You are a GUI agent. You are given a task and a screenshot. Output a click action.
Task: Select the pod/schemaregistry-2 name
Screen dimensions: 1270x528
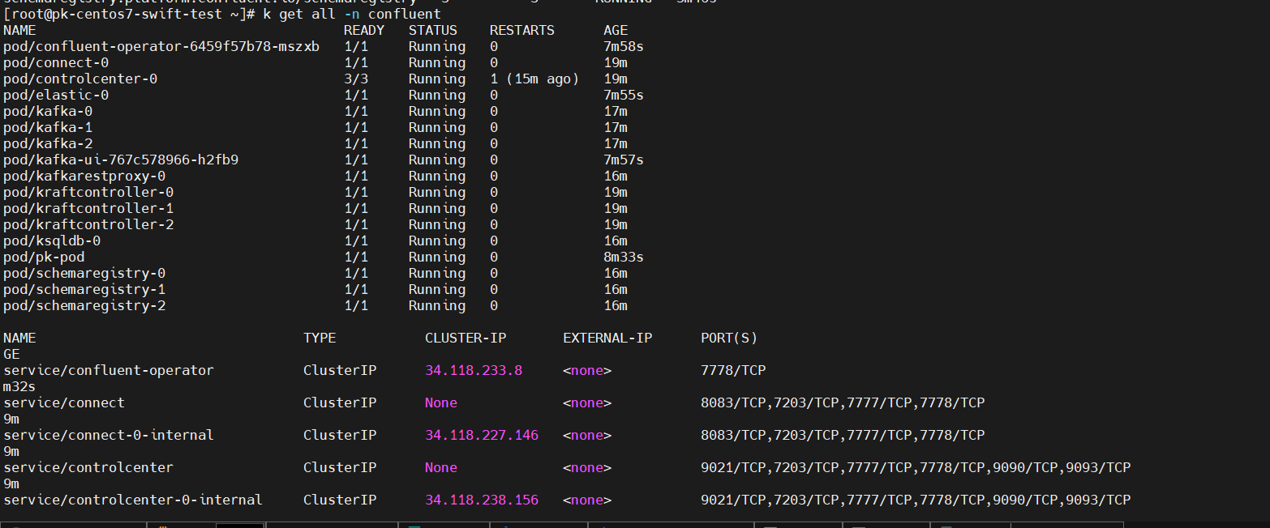[84, 305]
